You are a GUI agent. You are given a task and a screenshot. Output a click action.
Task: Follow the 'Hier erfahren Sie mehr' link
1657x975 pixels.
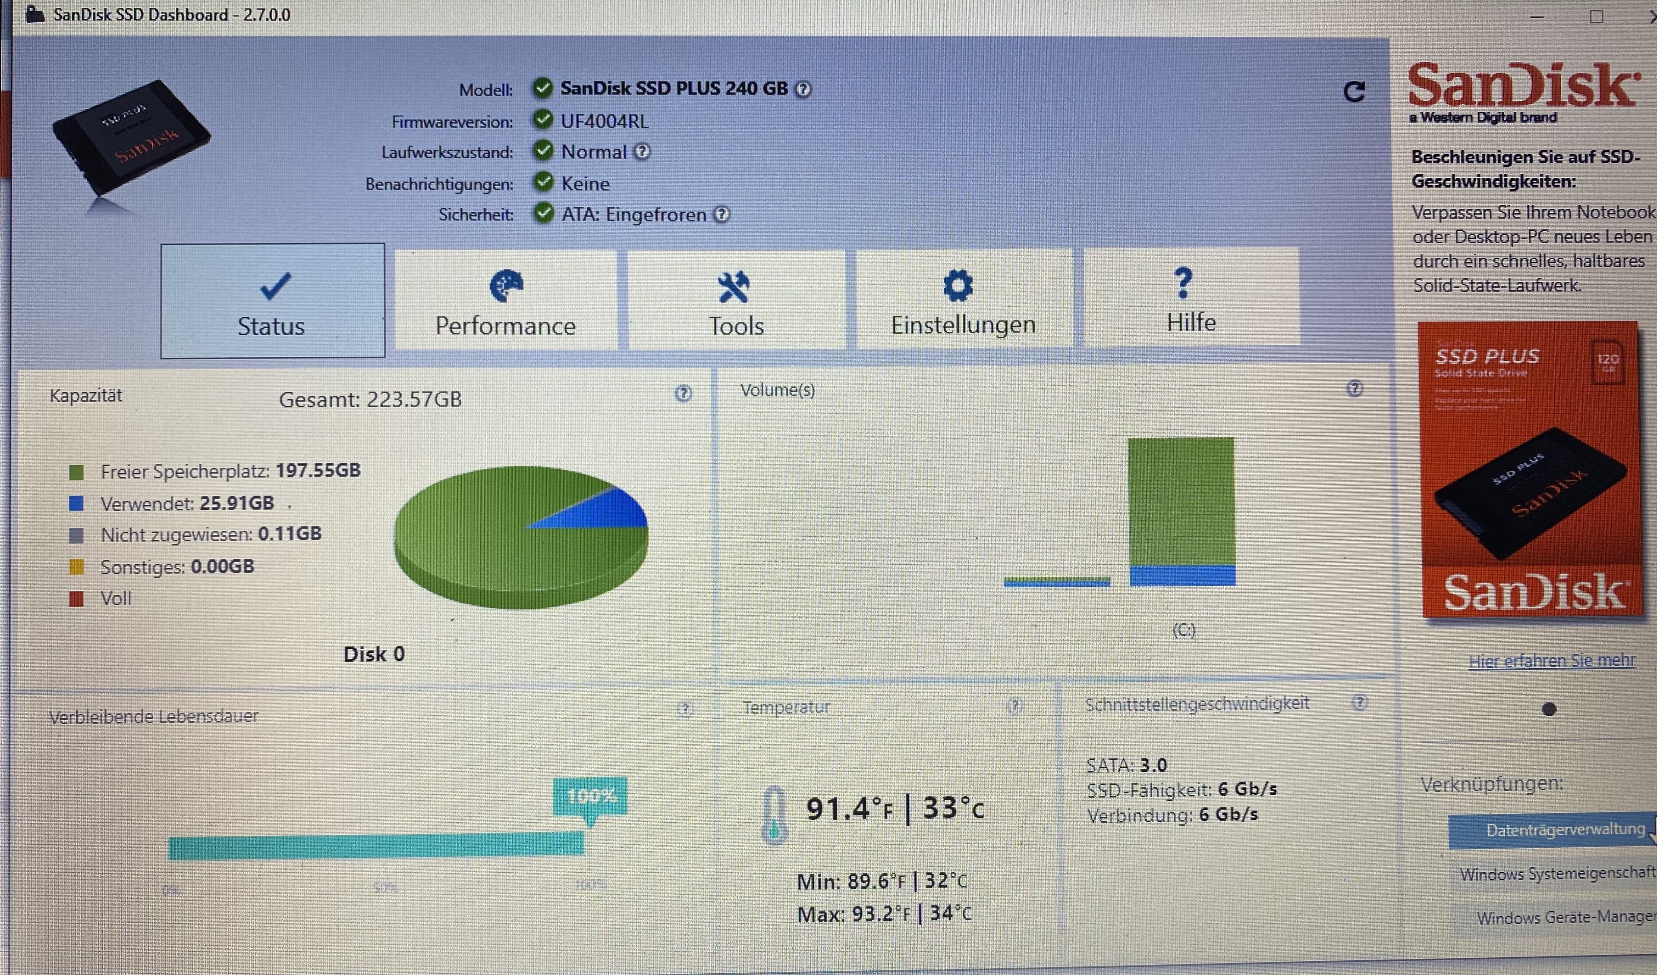click(1552, 661)
